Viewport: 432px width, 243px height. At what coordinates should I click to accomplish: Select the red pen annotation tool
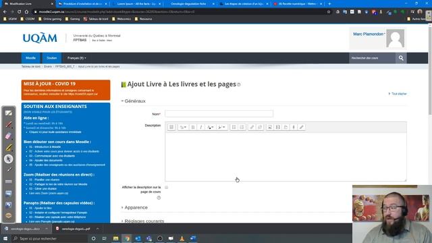tap(9, 124)
